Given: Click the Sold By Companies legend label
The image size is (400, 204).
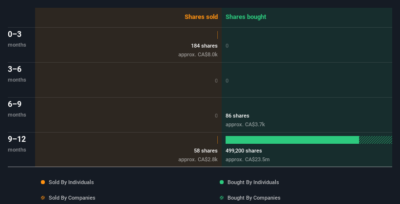Looking at the screenshot, I should pos(72,198).
